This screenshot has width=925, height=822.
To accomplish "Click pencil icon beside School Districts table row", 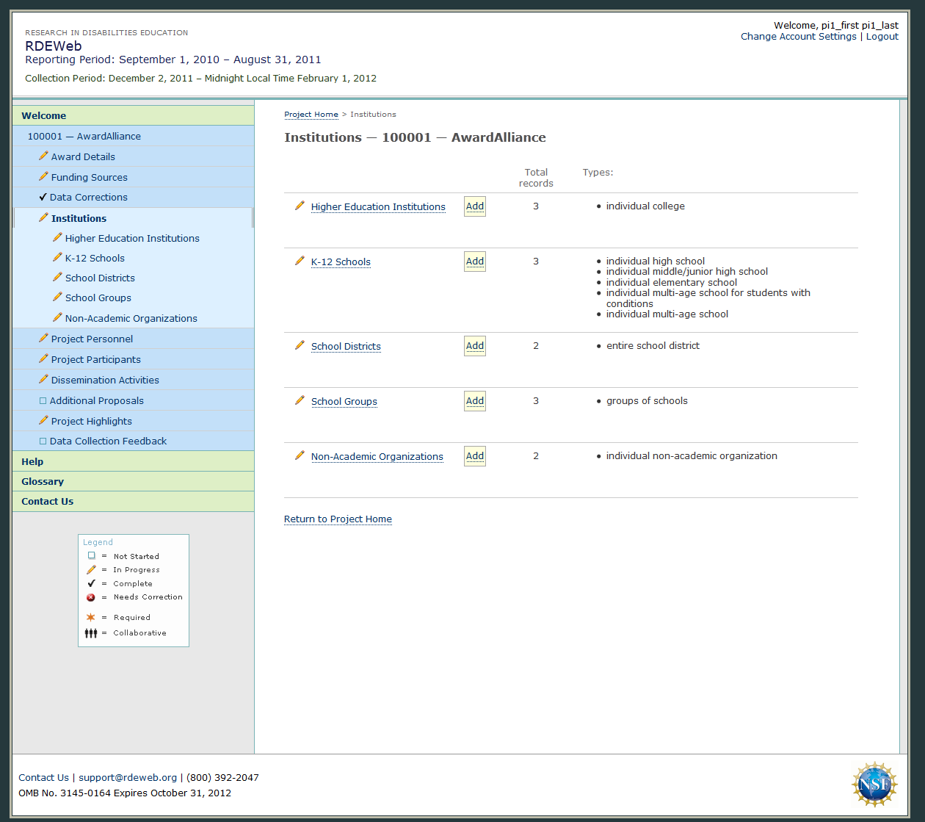I will coord(300,345).
